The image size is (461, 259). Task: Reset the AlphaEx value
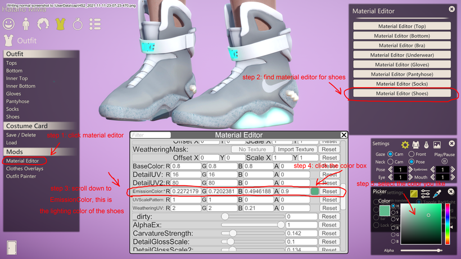click(x=329, y=225)
